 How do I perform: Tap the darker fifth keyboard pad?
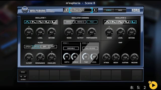(75, 75)
